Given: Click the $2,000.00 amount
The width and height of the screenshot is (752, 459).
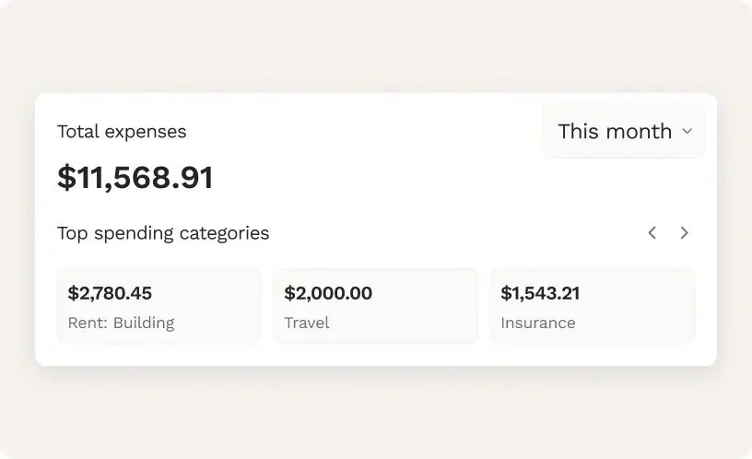Looking at the screenshot, I should point(328,293).
